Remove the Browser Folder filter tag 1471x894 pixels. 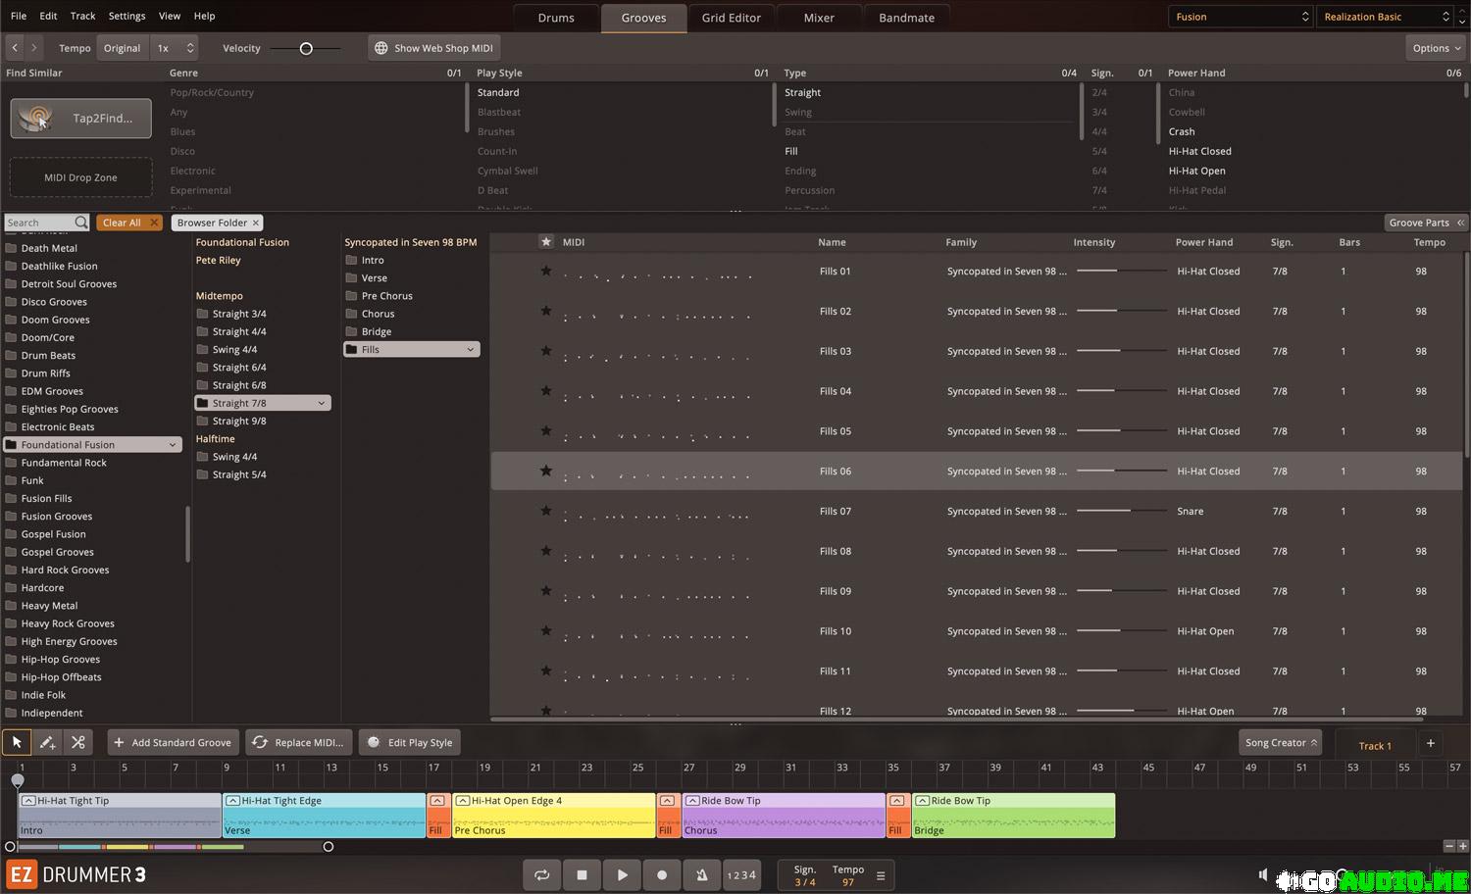[x=256, y=223]
